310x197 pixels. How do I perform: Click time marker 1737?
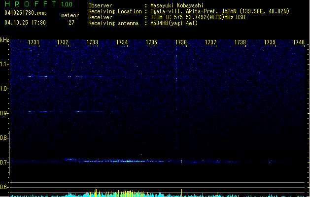click(x=211, y=42)
